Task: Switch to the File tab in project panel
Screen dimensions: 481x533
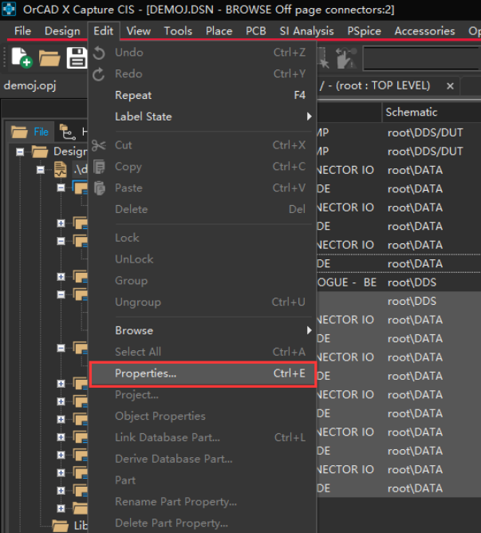Action: pyautogui.click(x=30, y=132)
